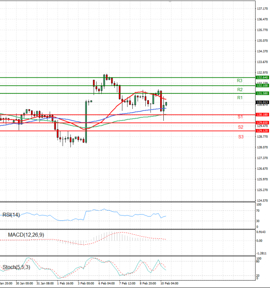Click the 8 Feb 20:00 time label

click(148, 283)
